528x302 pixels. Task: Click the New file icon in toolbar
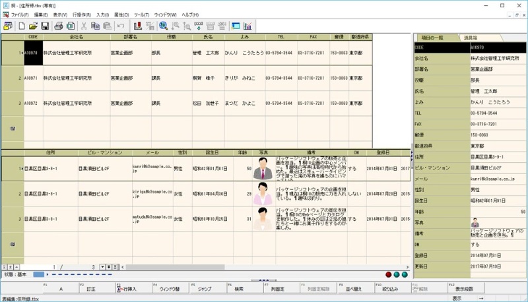[22, 26]
